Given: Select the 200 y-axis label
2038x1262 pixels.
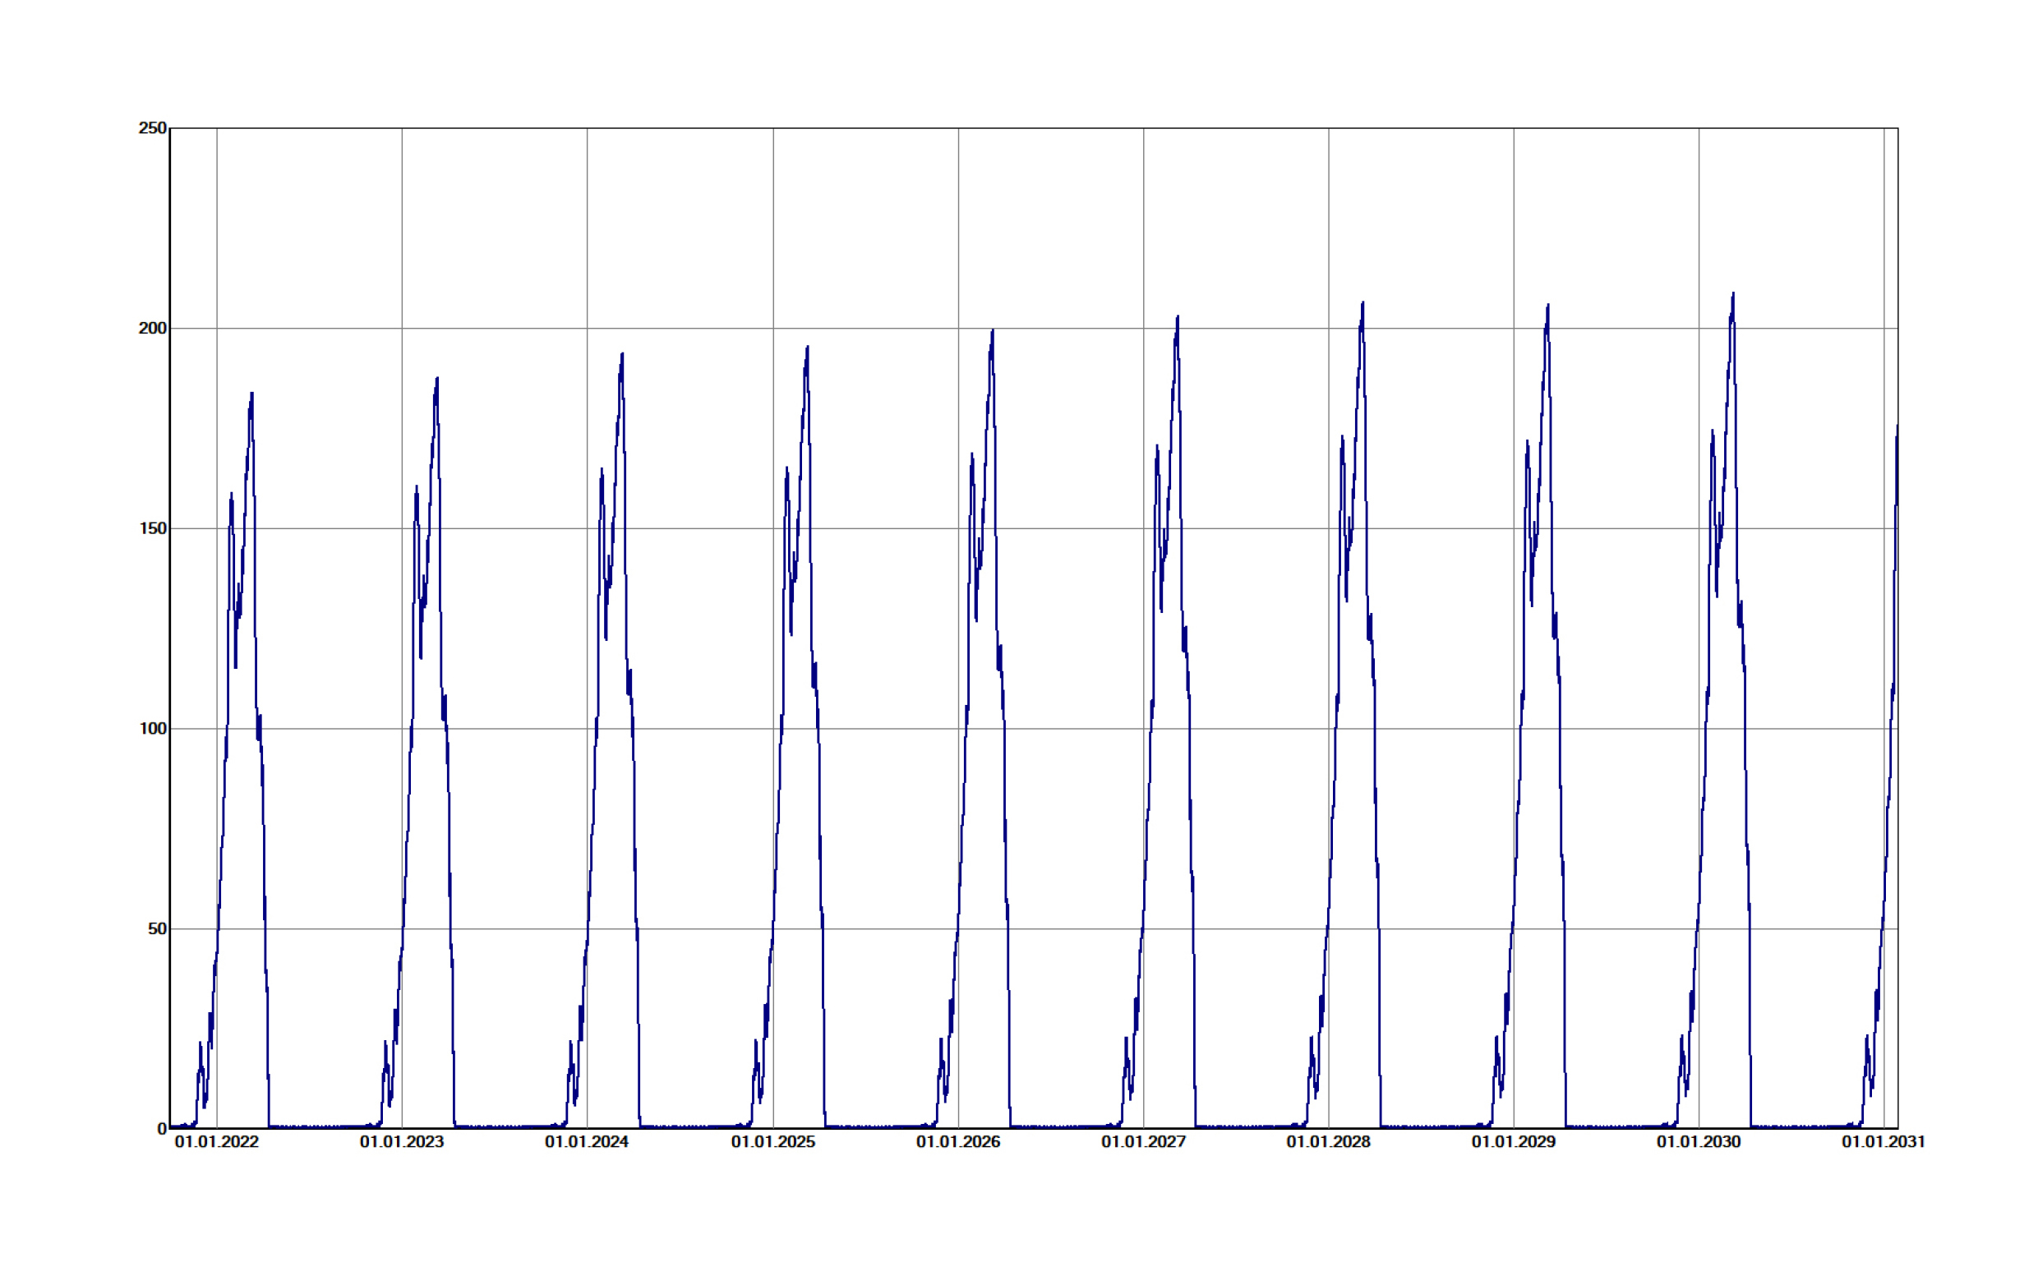Looking at the screenshot, I should [152, 329].
